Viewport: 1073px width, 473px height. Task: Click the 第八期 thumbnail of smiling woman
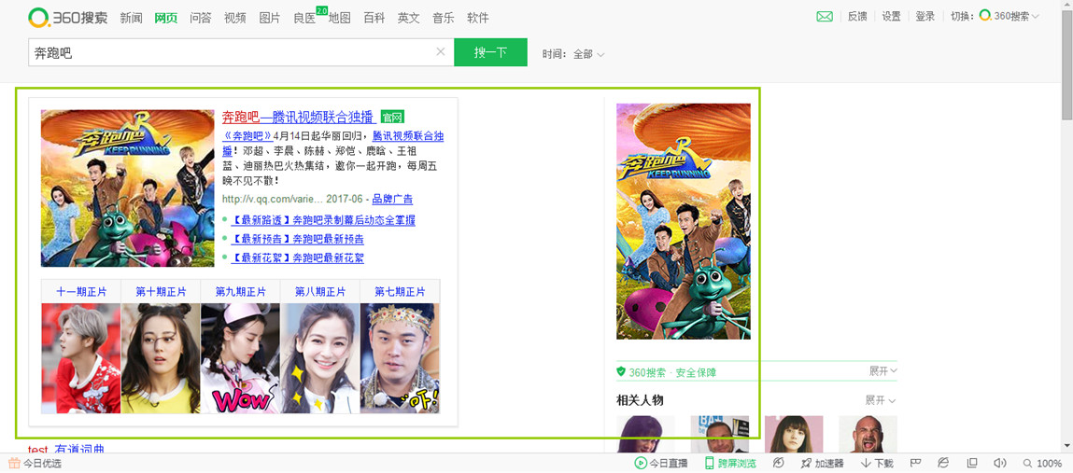(x=319, y=359)
